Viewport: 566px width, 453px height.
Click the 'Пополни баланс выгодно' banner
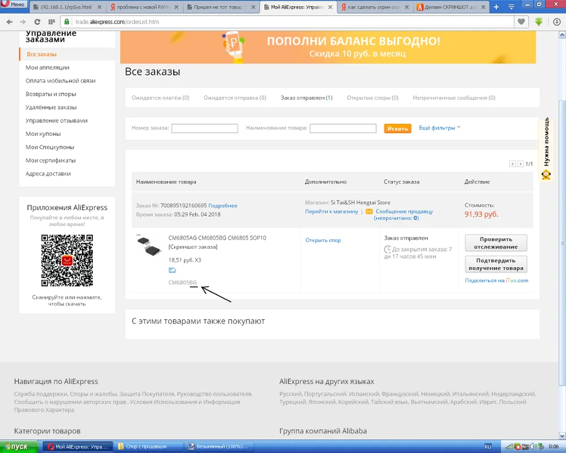point(328,47)
